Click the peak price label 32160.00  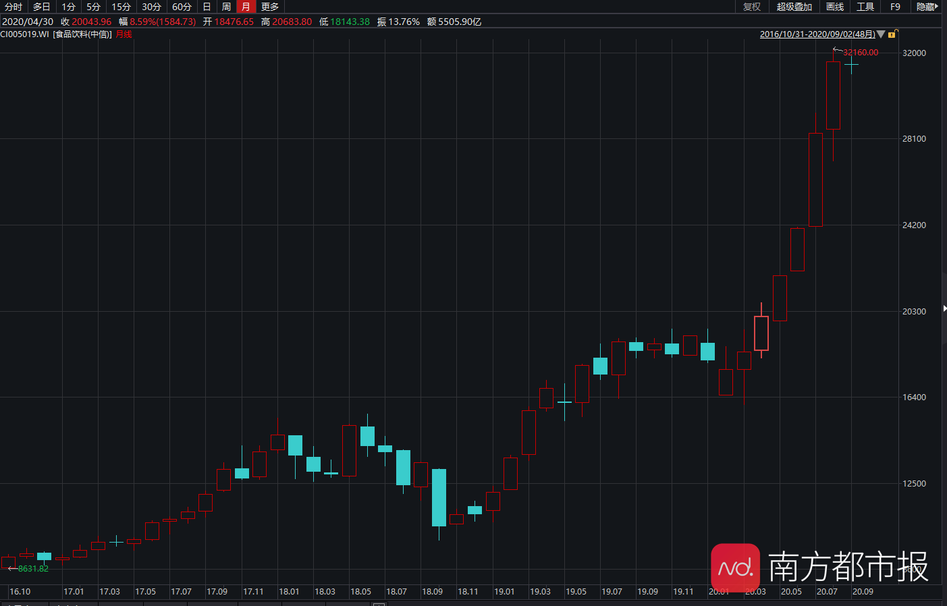point(861,53)
